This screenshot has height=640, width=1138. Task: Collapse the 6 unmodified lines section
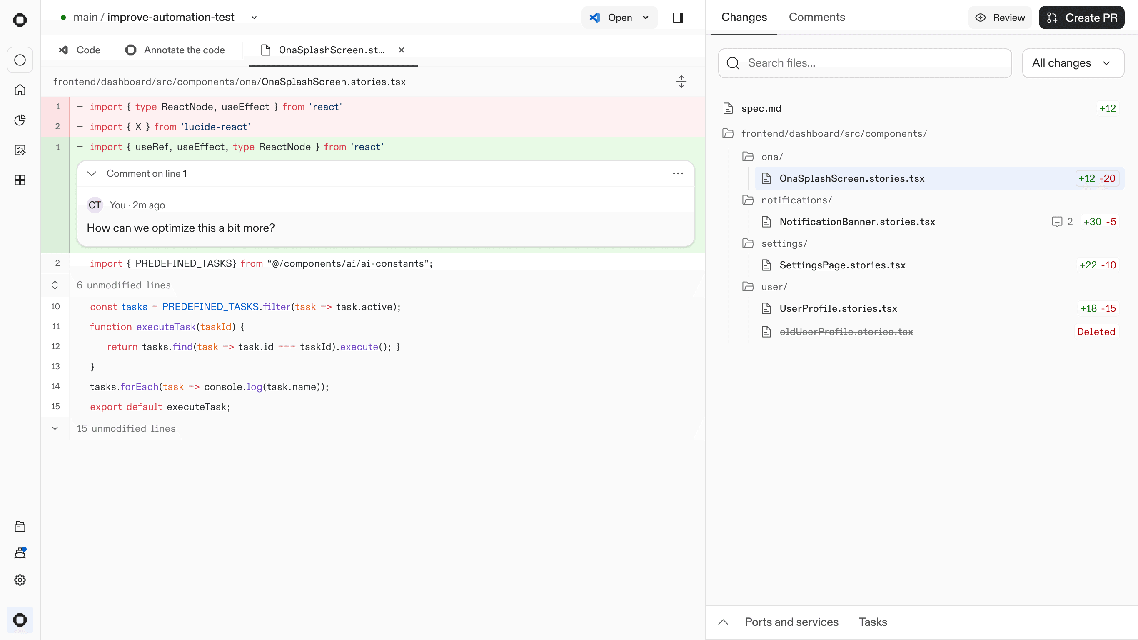pyautogui.click(x=55, y=285)
